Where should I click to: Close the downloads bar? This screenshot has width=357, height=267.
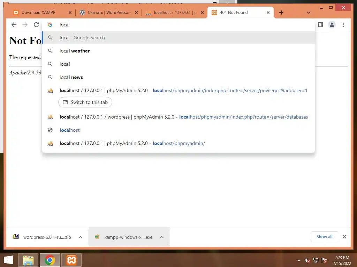[344, 237]
